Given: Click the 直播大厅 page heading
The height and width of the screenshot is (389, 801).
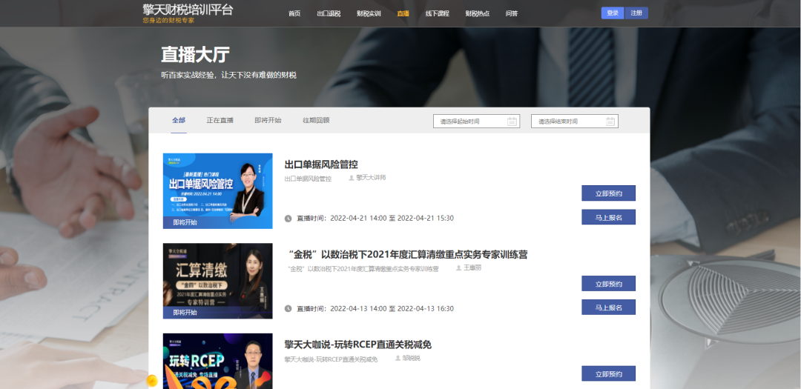Looking at the screenshot, I should [x=196, y=55].
